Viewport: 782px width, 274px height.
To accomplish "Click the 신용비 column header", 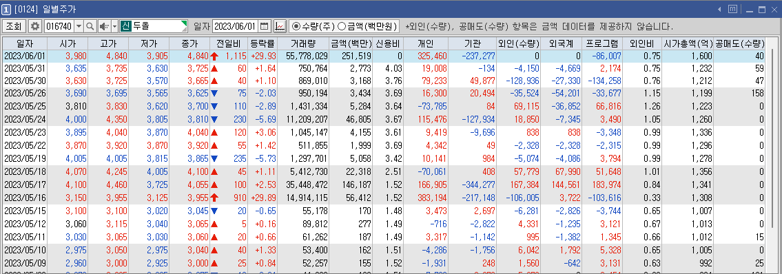I will tap(387, 43).
